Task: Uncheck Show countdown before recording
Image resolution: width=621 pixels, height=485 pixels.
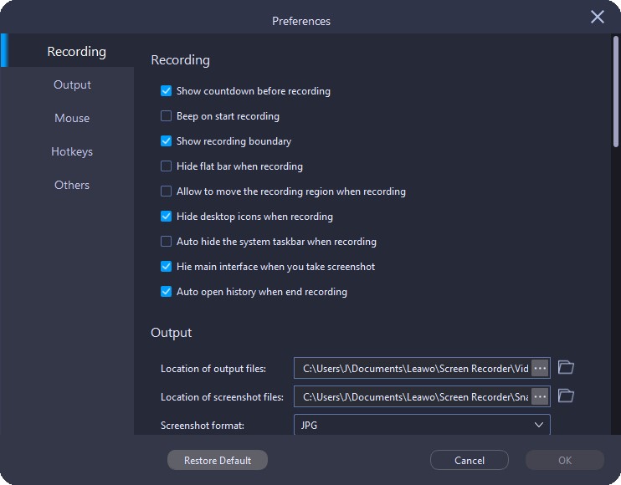Action: (x=166, y=91)
